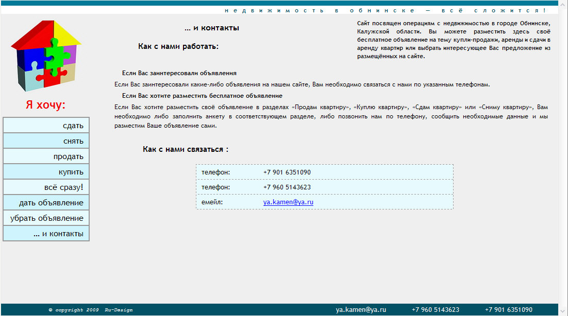This screenshot has height=316, width=568.
Task: Choose «всё сразу!» in sidebar
Action: 46,187
